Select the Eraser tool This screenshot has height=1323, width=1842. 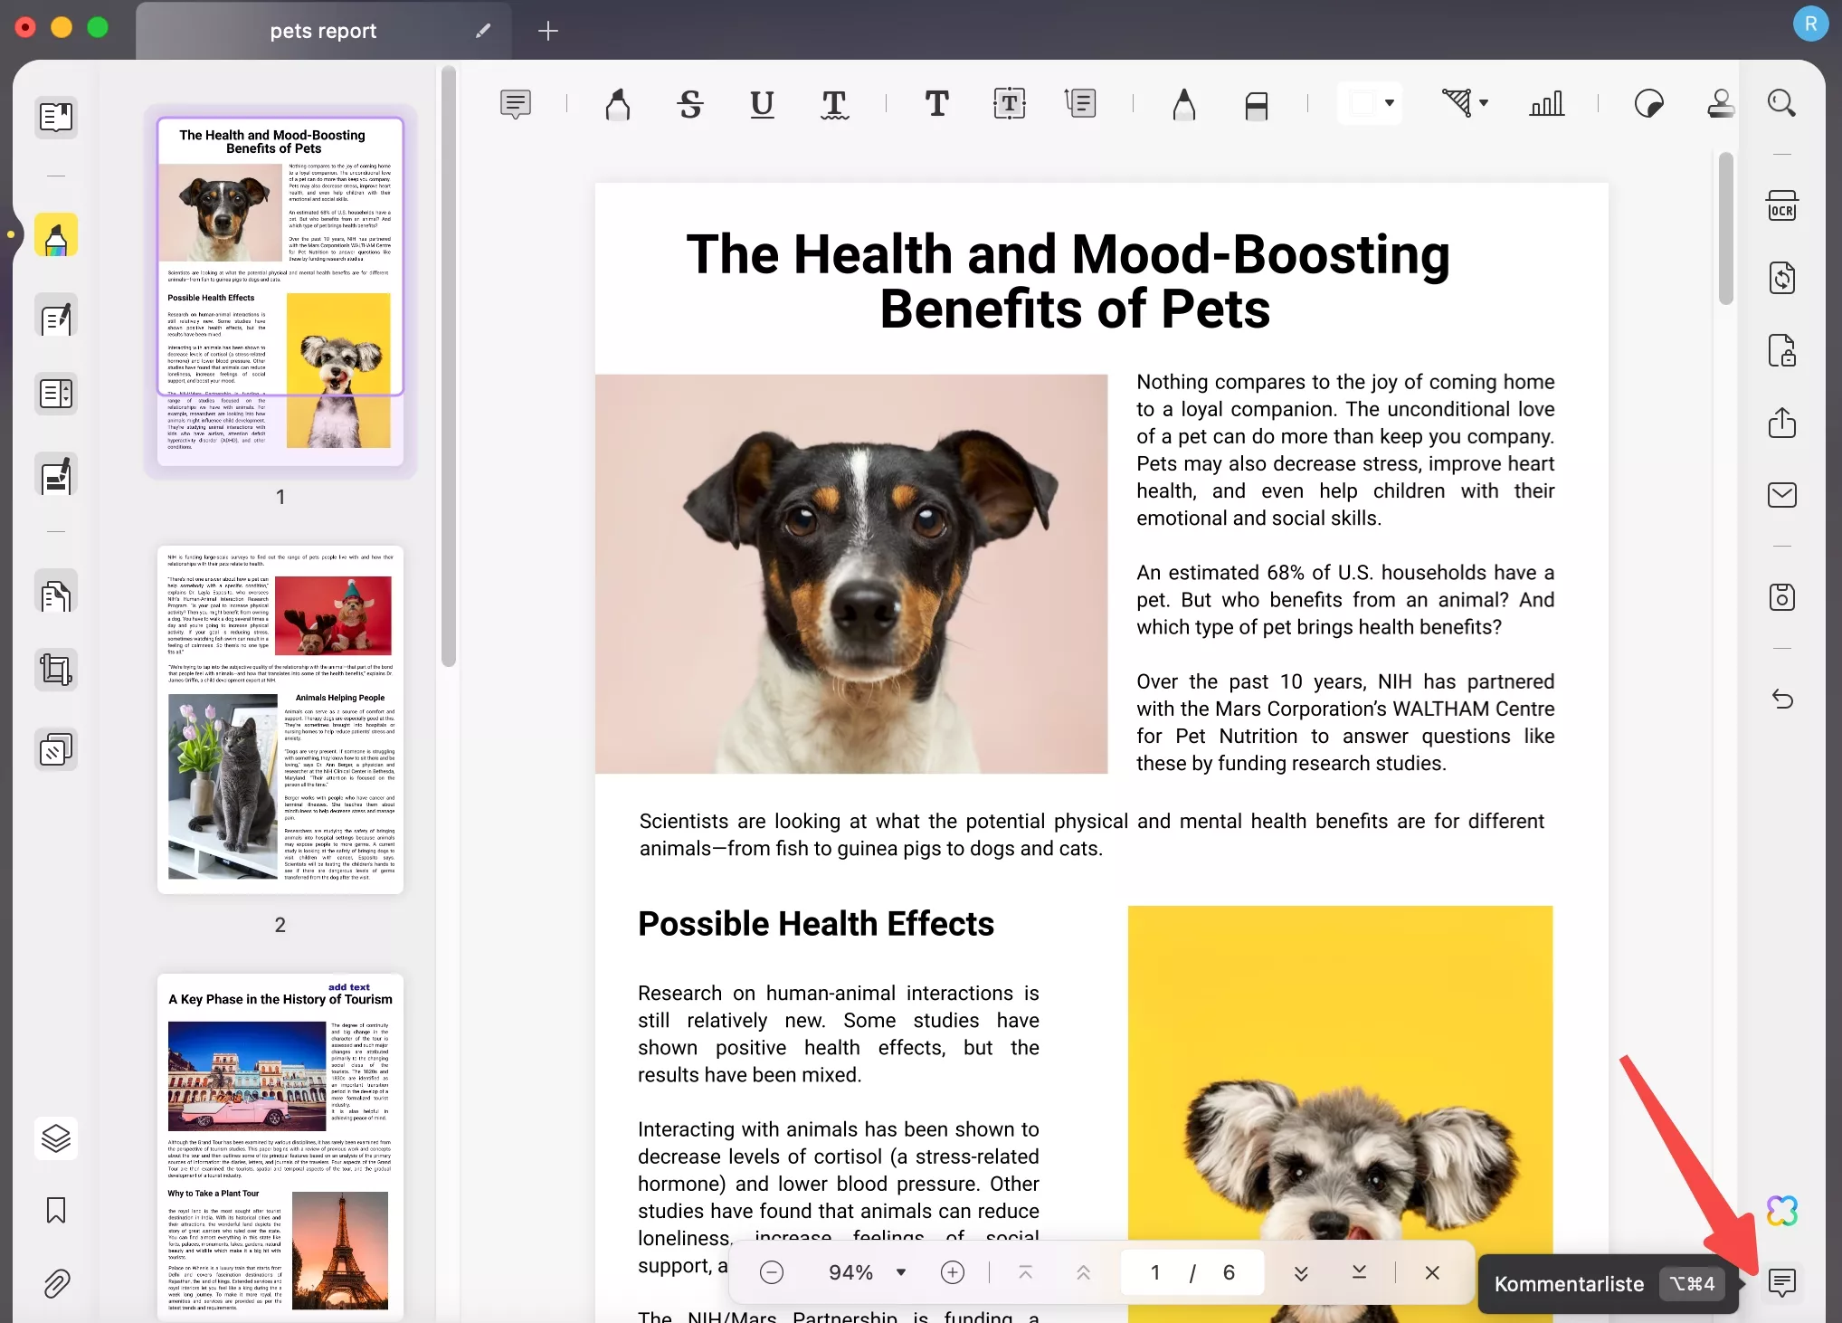(x=1257, y=104)
